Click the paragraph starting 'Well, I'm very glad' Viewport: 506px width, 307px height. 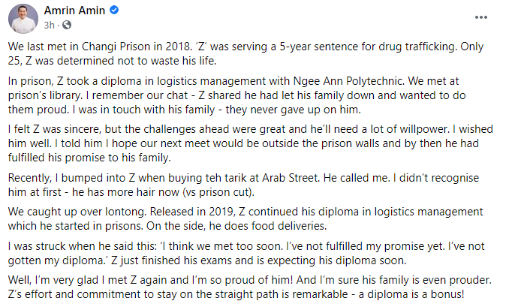[x=248, y=288]
